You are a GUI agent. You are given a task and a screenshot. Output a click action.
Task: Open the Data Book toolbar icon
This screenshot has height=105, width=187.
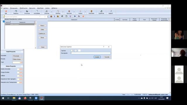[91, 12]
